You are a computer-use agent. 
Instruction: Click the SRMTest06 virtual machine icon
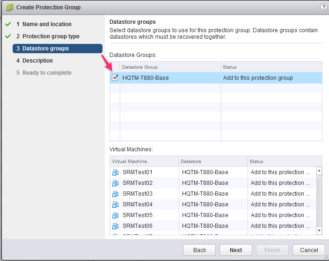click(x=116, y=226)
